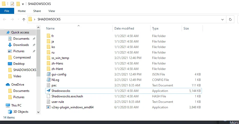Click the fr folder icon
This screenshot has height=124, width=239.
(x=48, y=36)
